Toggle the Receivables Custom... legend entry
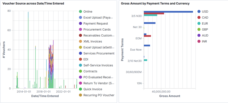228x103 pixels. pos(97,35)
